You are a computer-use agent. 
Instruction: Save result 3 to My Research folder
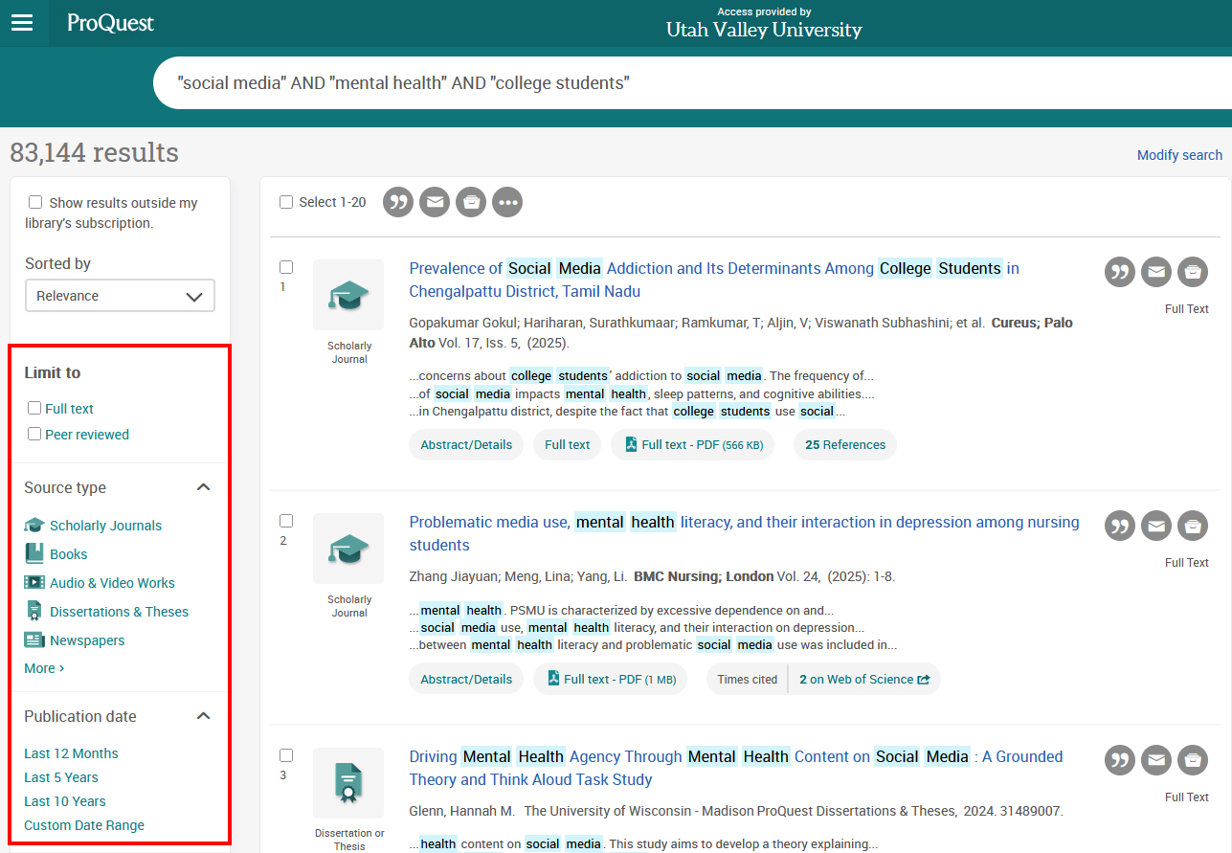point(1193,760)
